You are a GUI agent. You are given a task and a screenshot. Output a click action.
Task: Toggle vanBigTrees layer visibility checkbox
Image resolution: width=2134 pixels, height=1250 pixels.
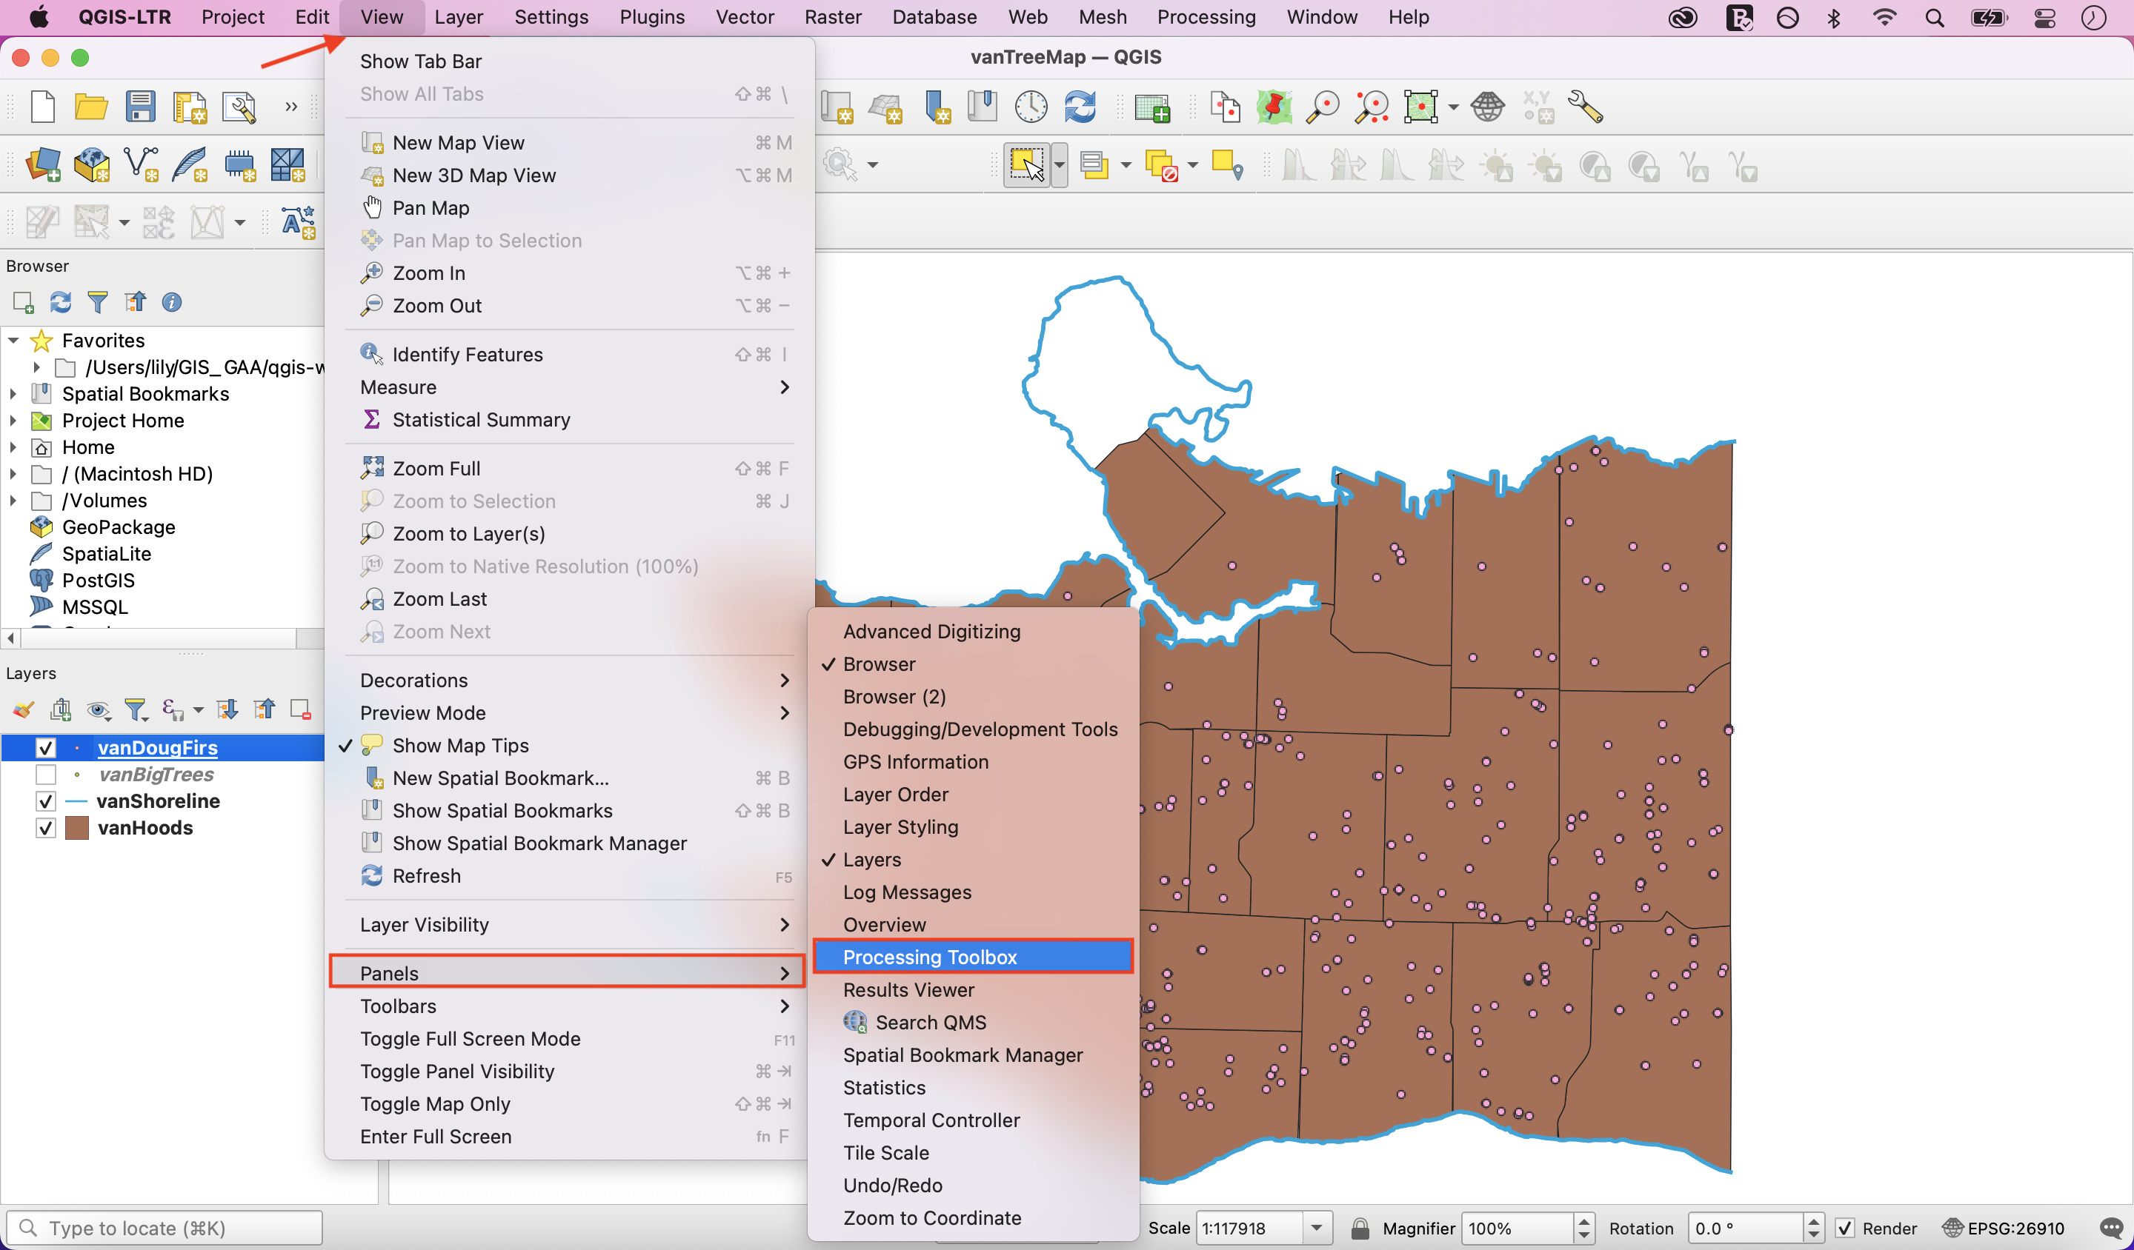46,775
